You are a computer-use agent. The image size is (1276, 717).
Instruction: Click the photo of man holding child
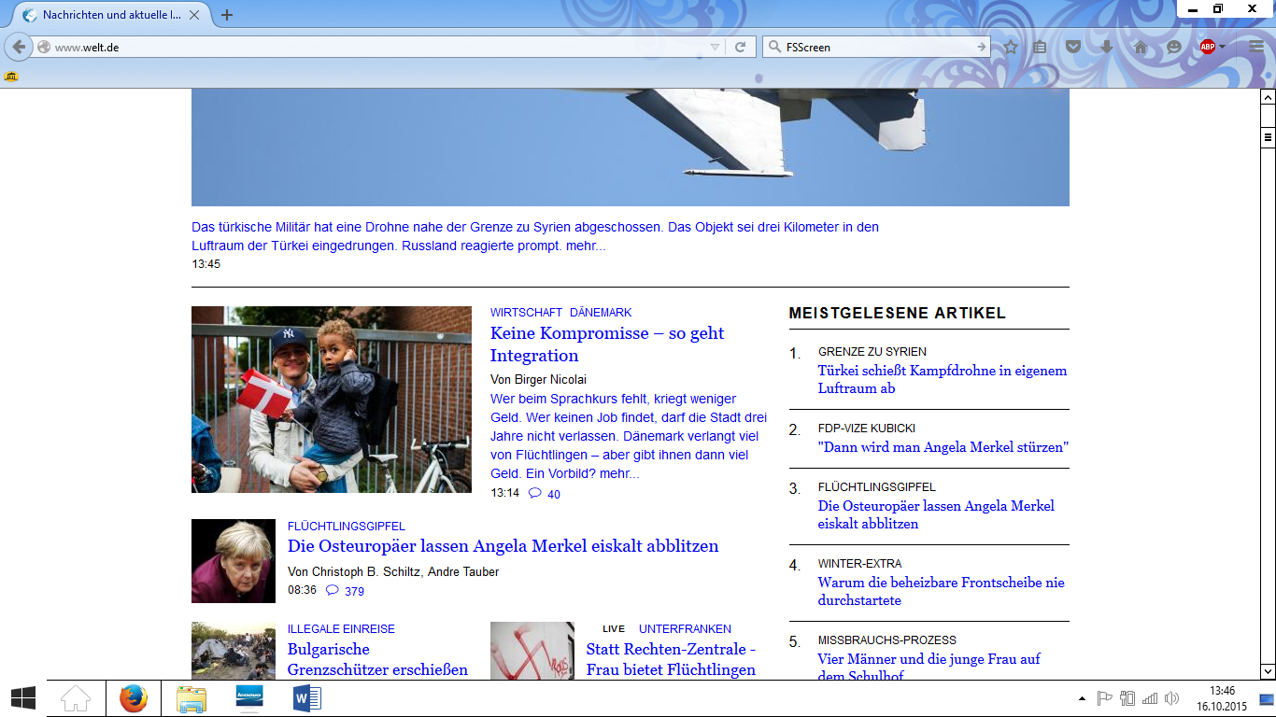(332, 400)
